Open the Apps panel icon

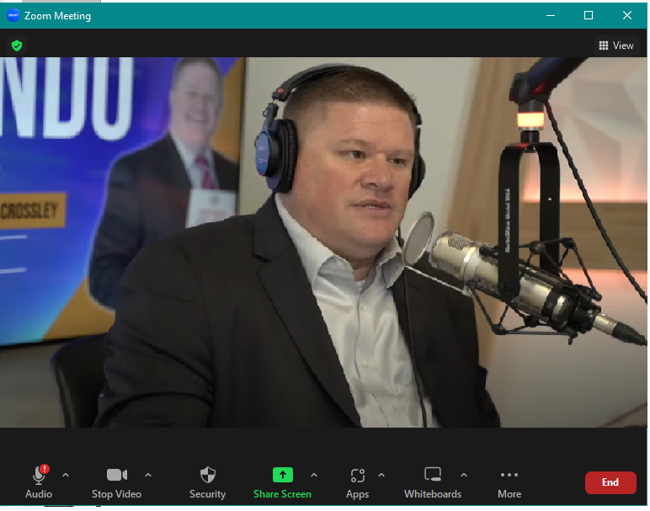(x=357, y=476)
